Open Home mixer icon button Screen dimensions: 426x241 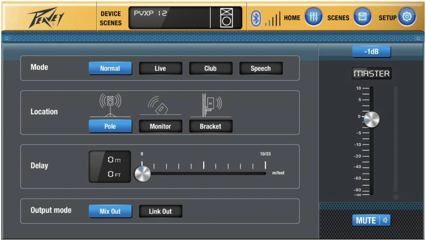[x=313, y=17]
